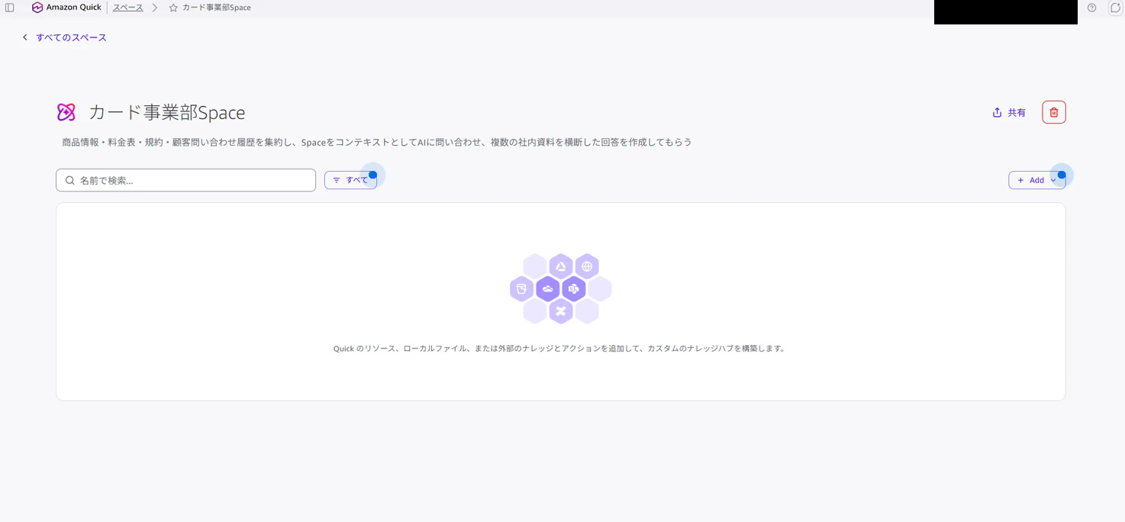Click the カード事業部Space breadcrumb text
Image resolution: width=1125 pixels, height=522 pixels.
pos(217,8)
